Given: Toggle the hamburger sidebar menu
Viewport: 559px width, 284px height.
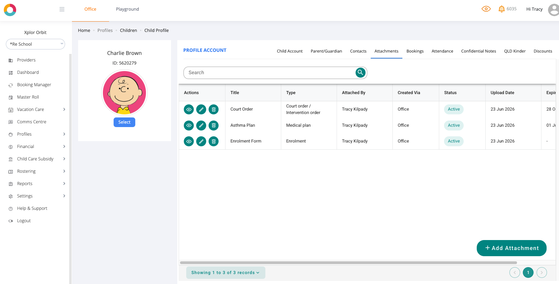Looking at the screenshot, I should pos(62,9).
